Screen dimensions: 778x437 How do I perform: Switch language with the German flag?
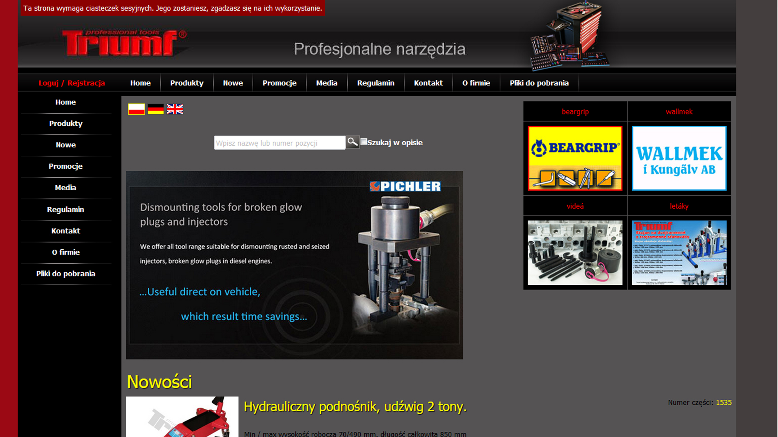156,109
